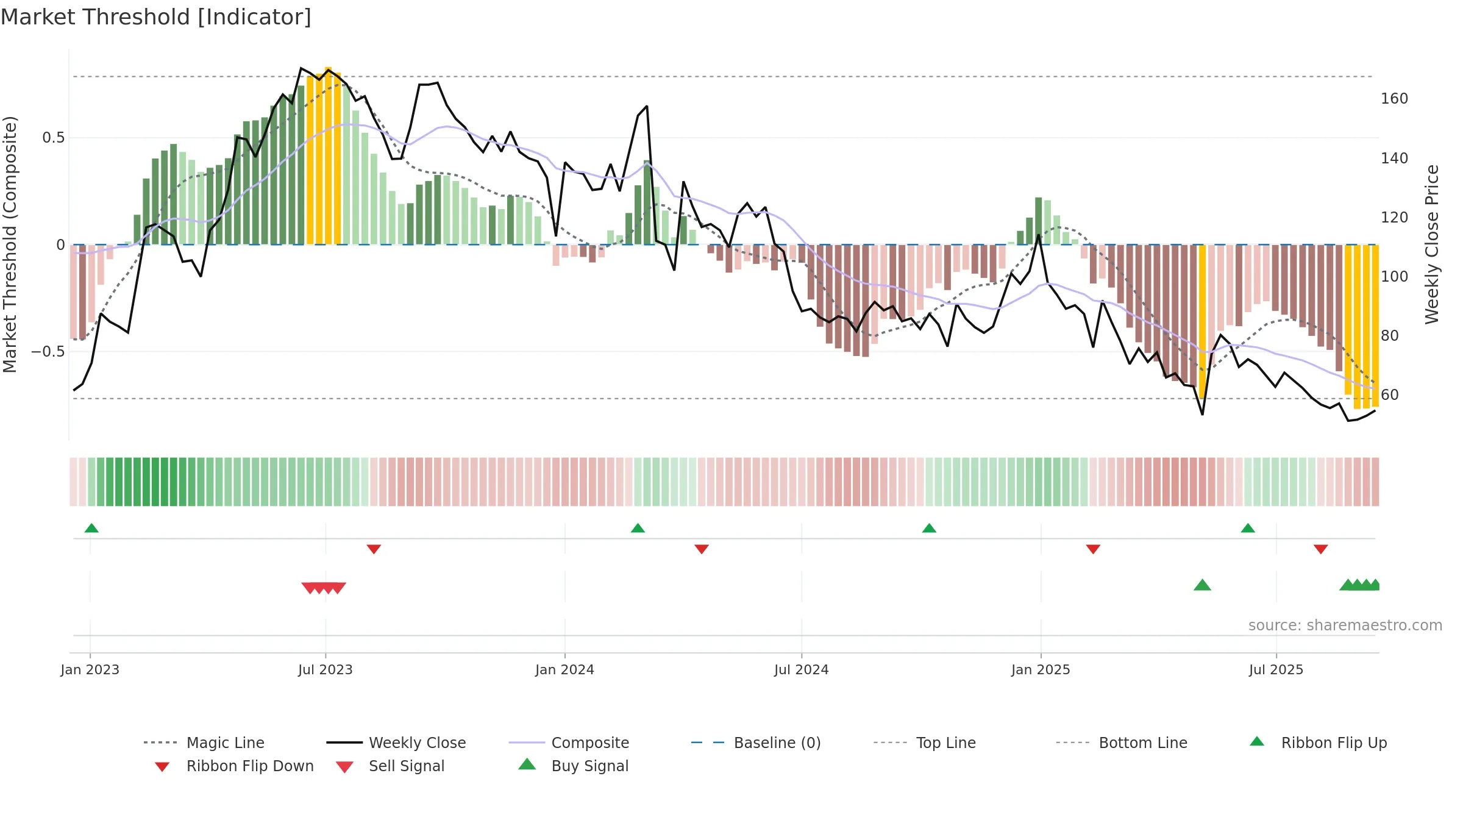Click the 80 price tick label
This screenshot has height=823, width=1463.
[1390, 336]
